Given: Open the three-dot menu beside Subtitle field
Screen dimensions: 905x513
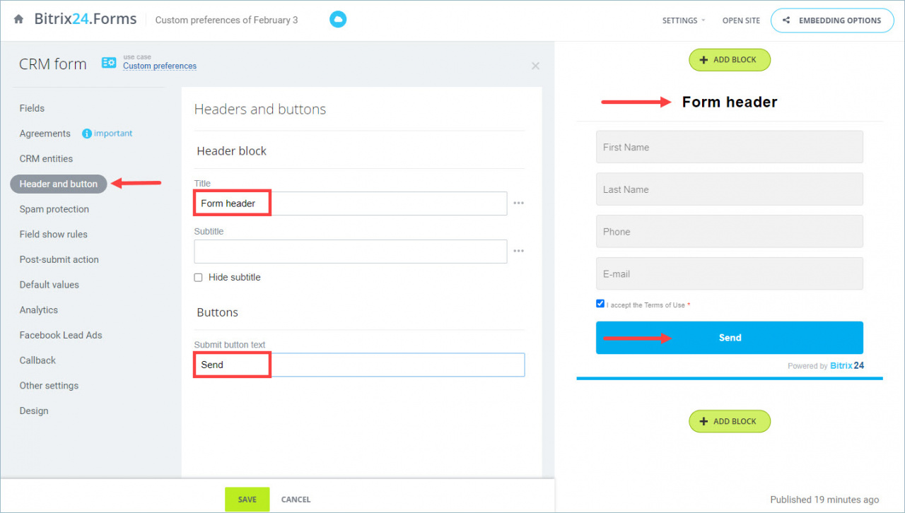Looking at the screenshot, I should point(519,251).
